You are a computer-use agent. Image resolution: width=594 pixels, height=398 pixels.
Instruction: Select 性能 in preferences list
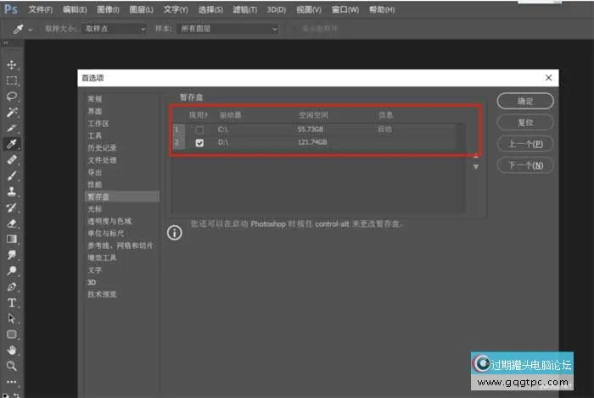click(x=95, y=184)
